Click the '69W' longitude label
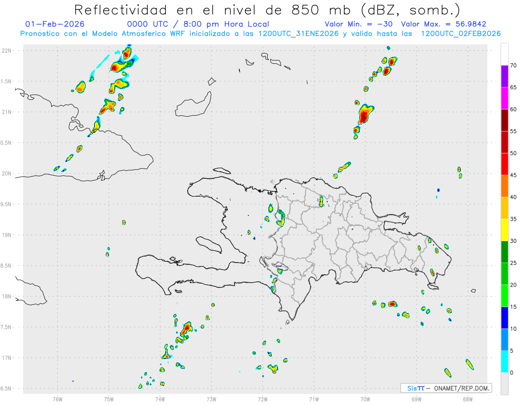This screenshot has width=525, height=405. click(x=416, y=399)
